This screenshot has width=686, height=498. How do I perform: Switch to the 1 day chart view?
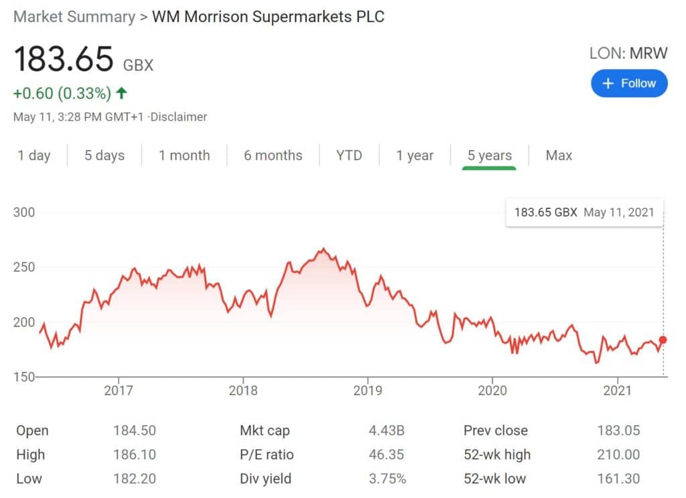click(x=34, y=155)
